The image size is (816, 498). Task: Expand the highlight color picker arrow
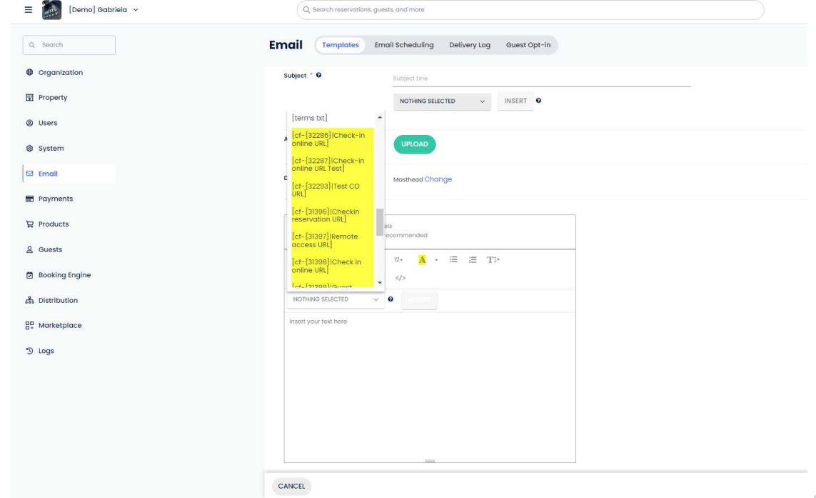[x=436, y=260]
